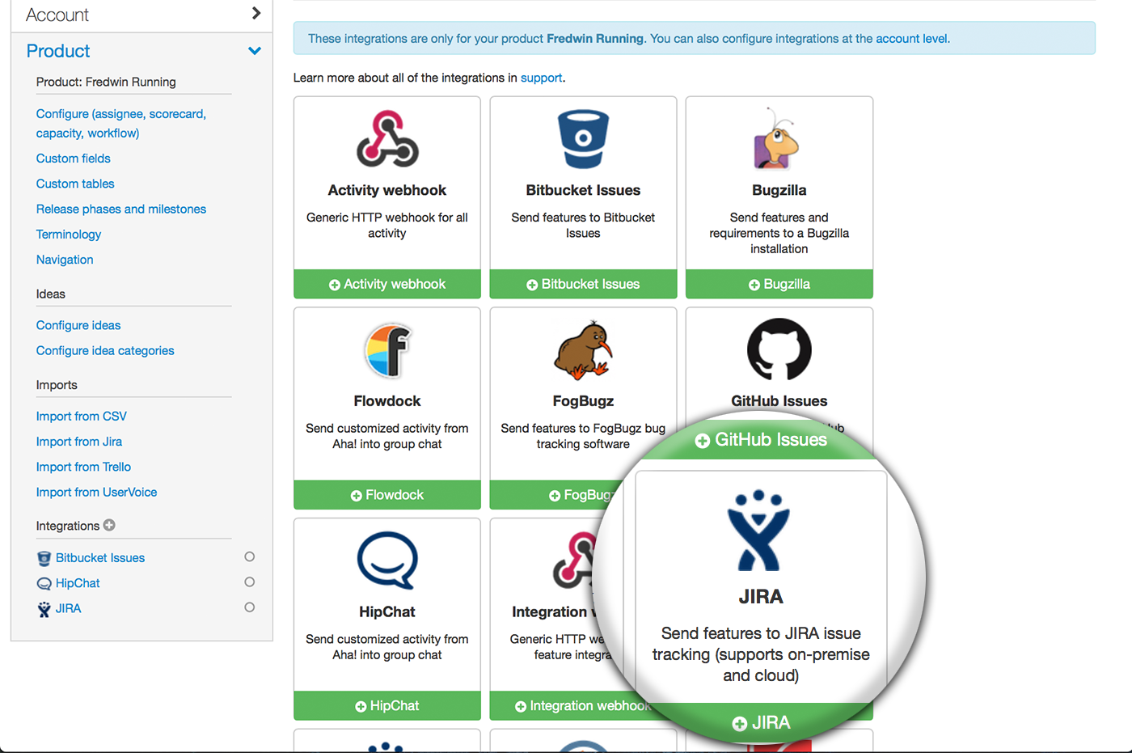Open the Product menu heading
Viewport: 1132px width, 753px height.
click(x=58, y=51)
